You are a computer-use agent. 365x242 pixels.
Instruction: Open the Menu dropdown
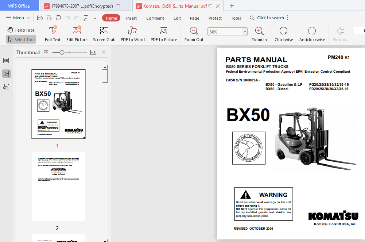tap(18, 18)
